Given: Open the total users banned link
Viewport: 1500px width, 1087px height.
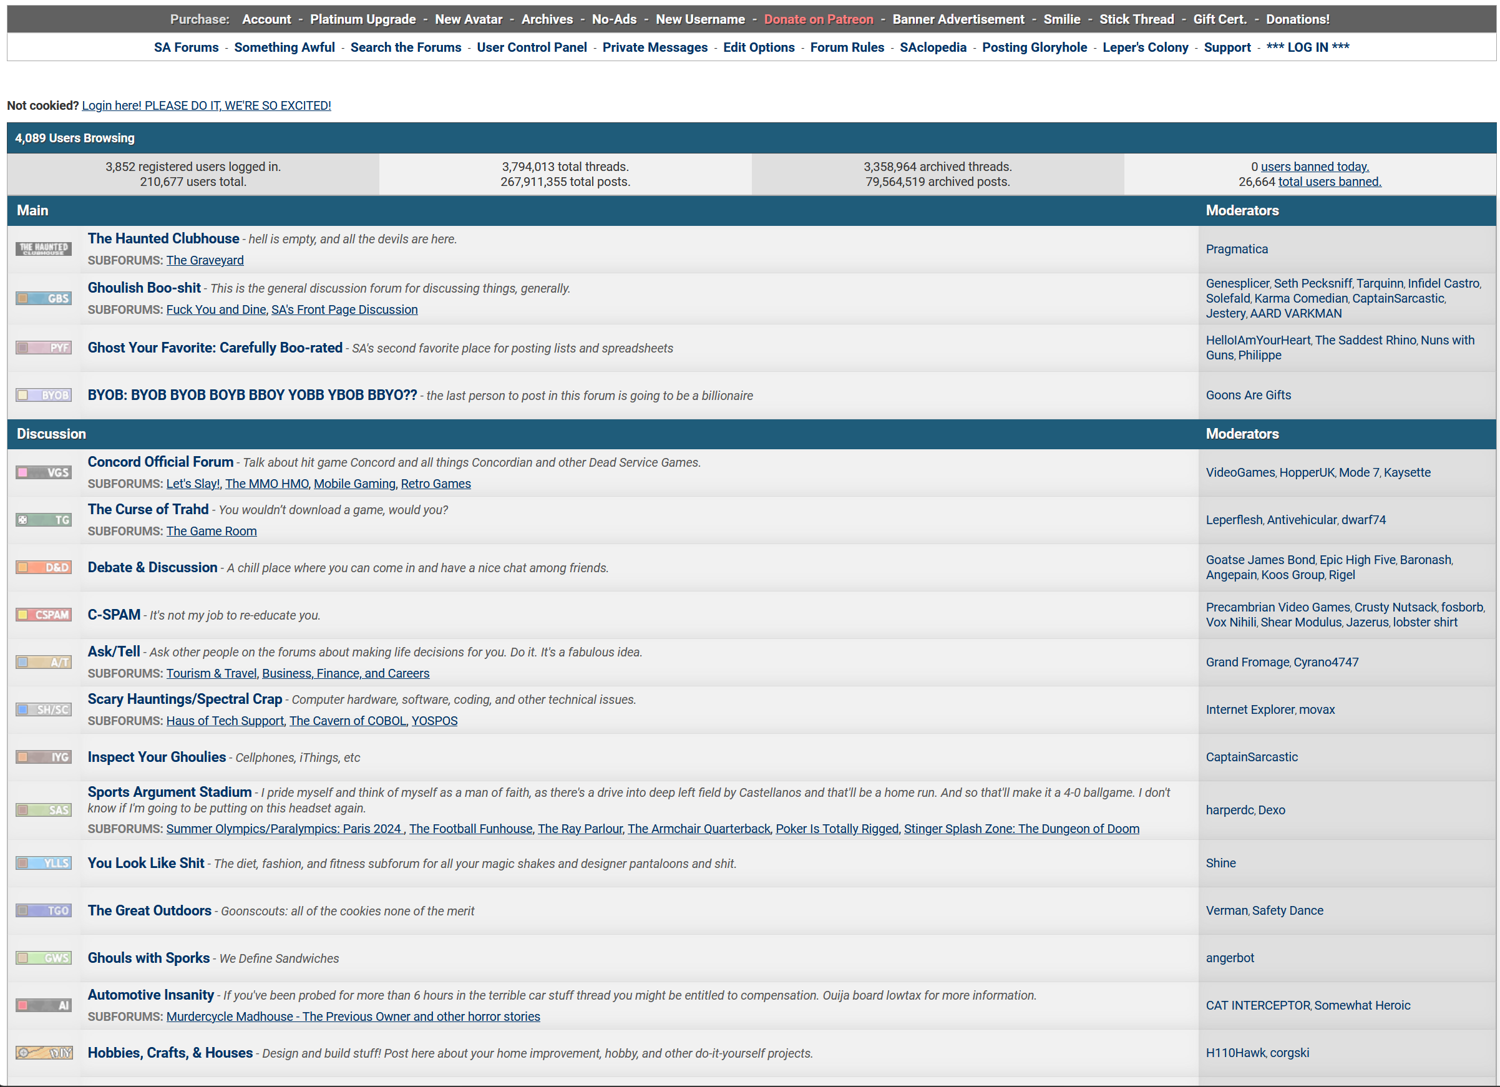Looking at the screenshot, I should [x=1330, y=182].
